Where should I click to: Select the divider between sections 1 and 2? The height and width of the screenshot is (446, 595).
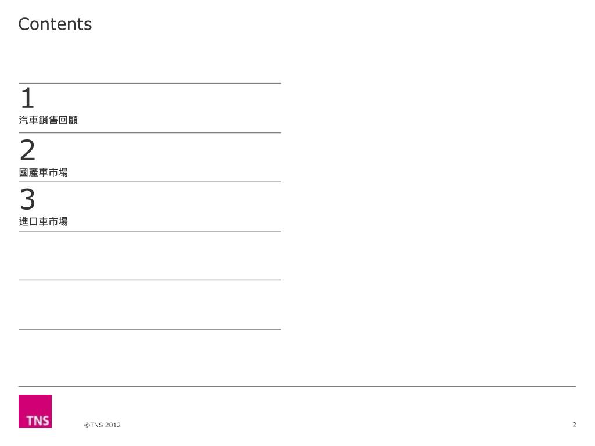(149, 133)
